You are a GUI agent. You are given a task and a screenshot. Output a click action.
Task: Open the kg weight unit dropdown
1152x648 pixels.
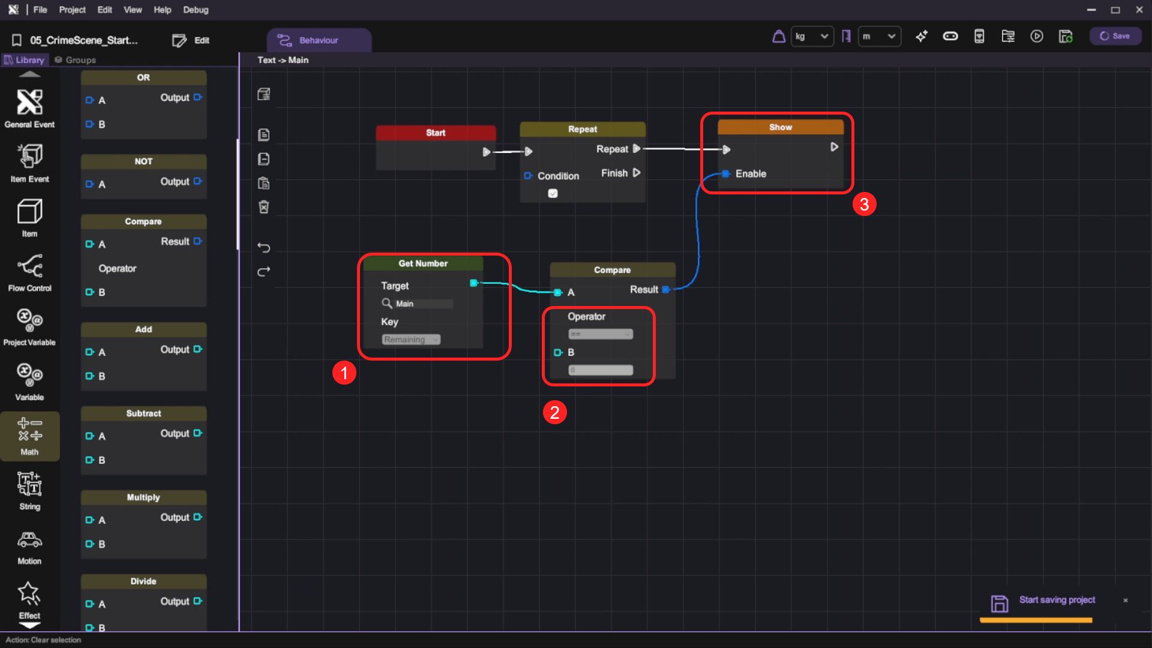812,37
